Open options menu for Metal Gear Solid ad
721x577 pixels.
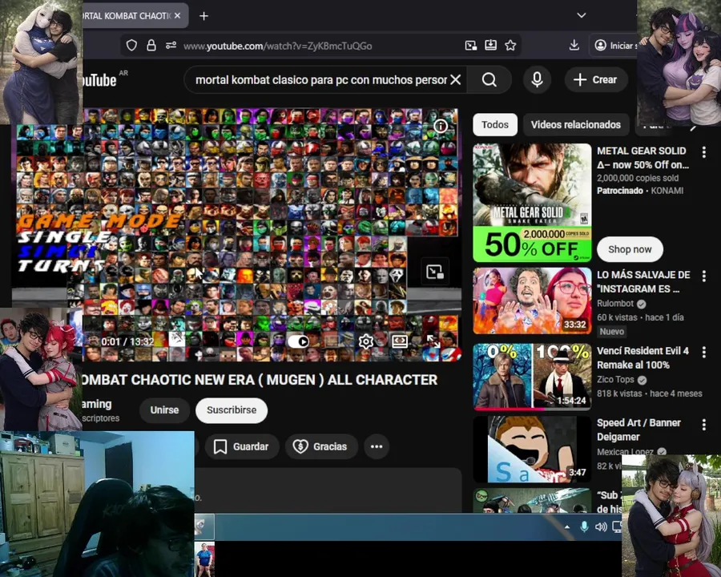pyautogui.click(x=703, y=151)
